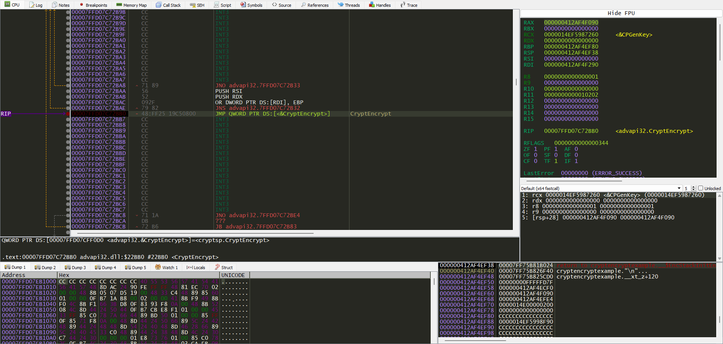Click the CPU chip icon
This screenshot has width=723, height=344.
8,5
